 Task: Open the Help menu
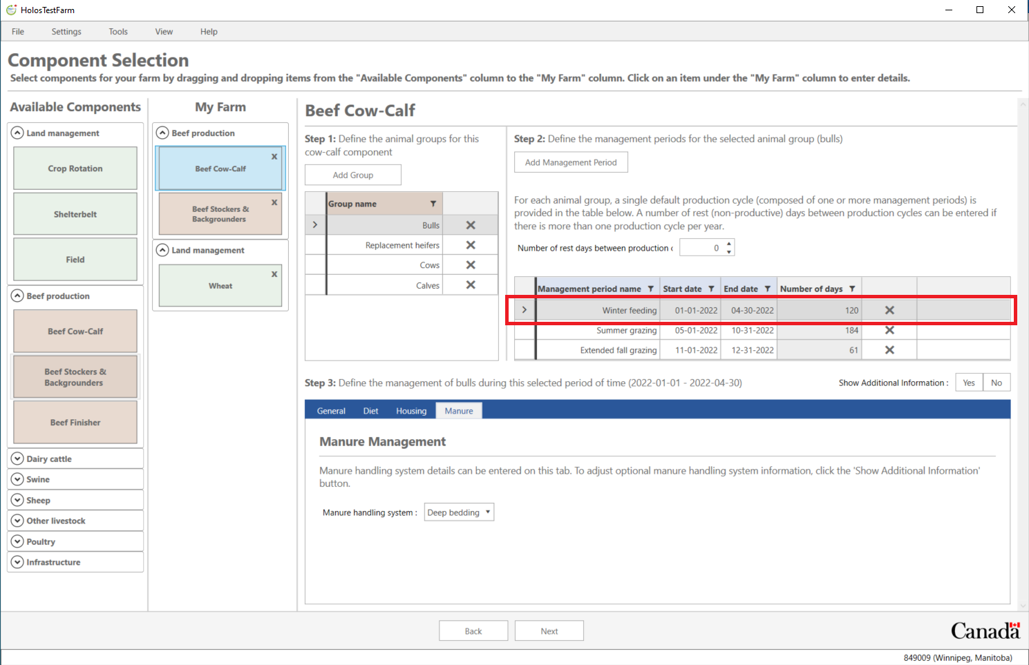tap(209, 32)
